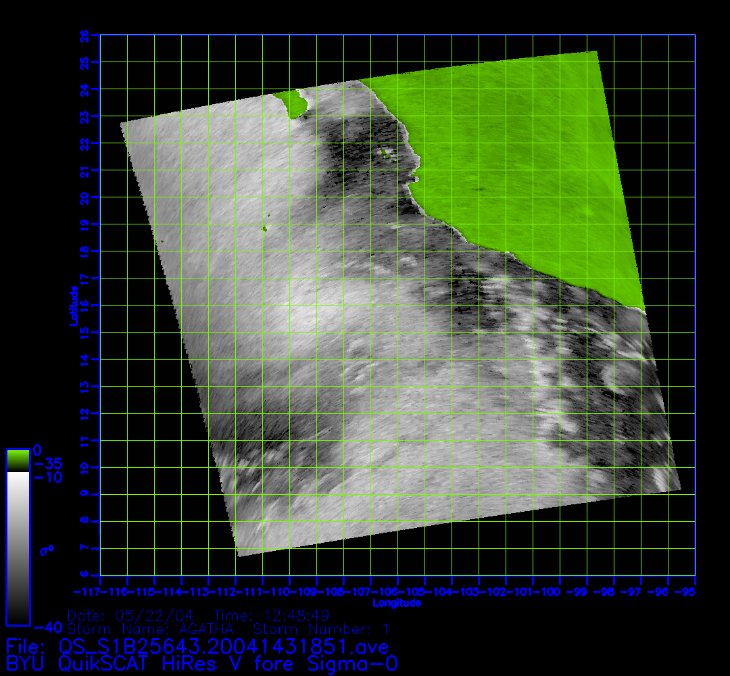Image resolution: width=730 pixels, height=676 pixels.
Task: Click the grayscale sigma-0 color bar
Action: [x=18, y=548]
